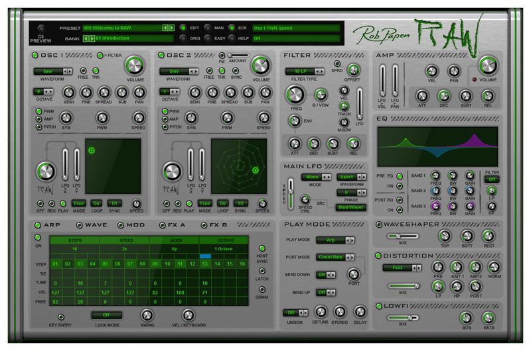Click the EQ Band 1 FREQ knob

pyautogui.click(x=435, y=175)
